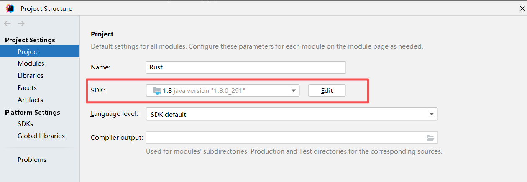Go to Libraries settings
Viewport: 527px width, 182px height.
pos(31,76)
